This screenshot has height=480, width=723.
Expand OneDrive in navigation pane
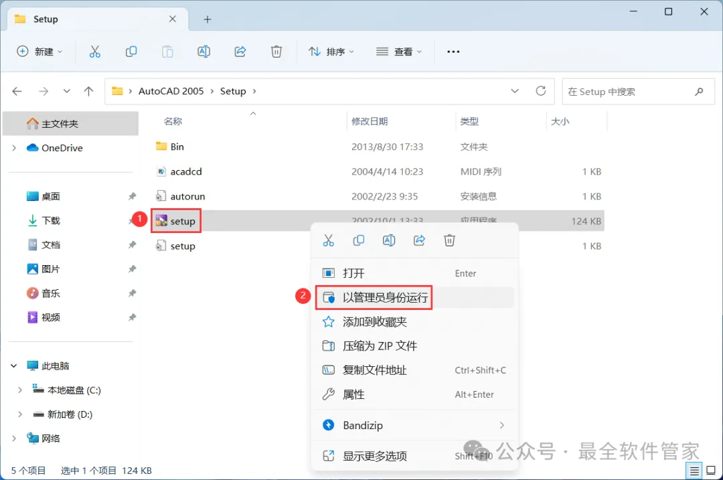14,148
